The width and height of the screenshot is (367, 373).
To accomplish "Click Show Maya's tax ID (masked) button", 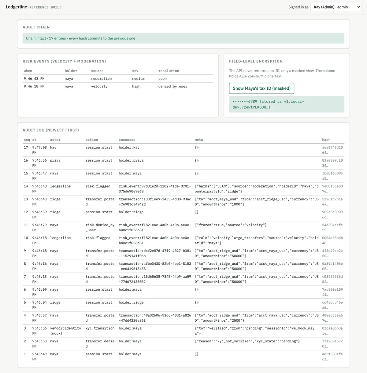I will click(x=261, y=88).
